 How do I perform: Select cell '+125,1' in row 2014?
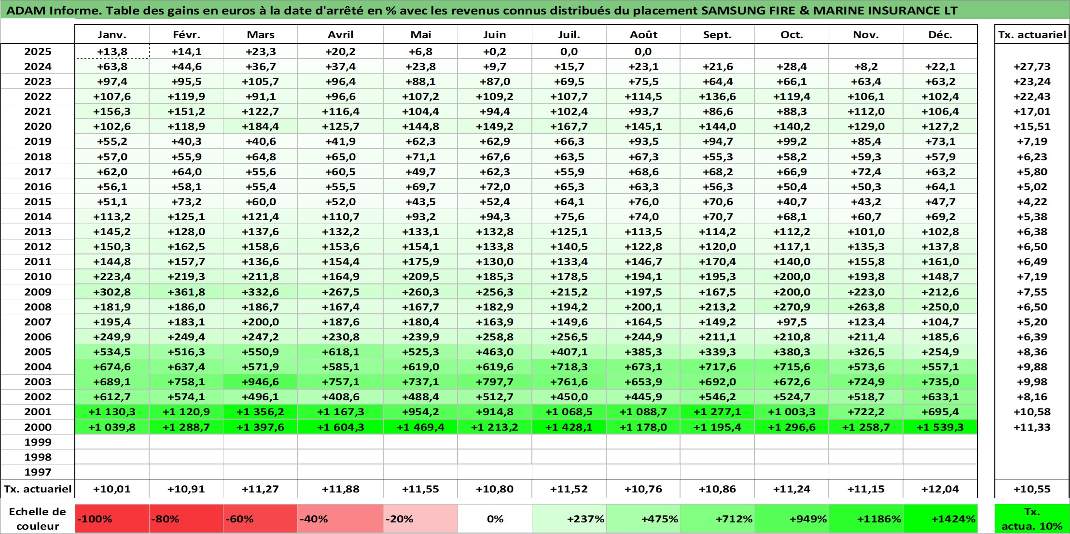point(186,217)
